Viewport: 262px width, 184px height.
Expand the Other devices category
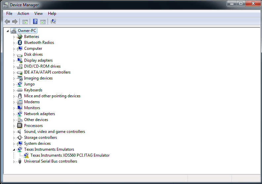tap(14, 120)
